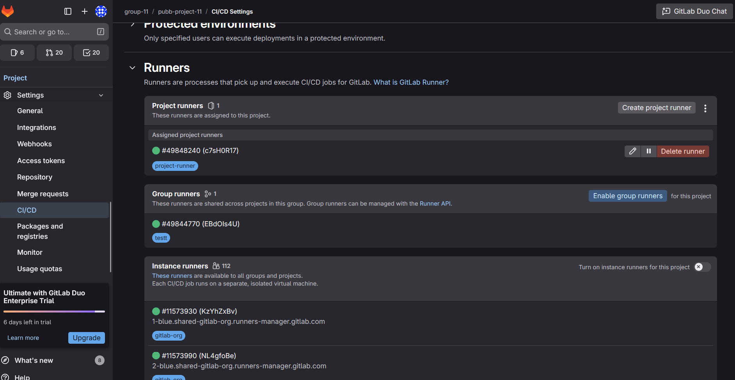
Task: Open the user avatar menu
Action: (x=101, y=11)
